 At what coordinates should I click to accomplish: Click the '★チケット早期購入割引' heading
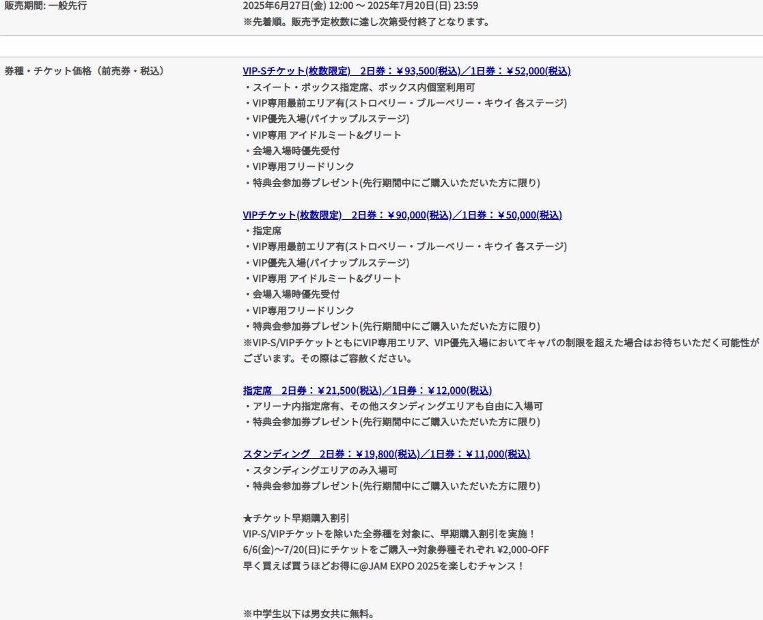[x=296, y=518]
